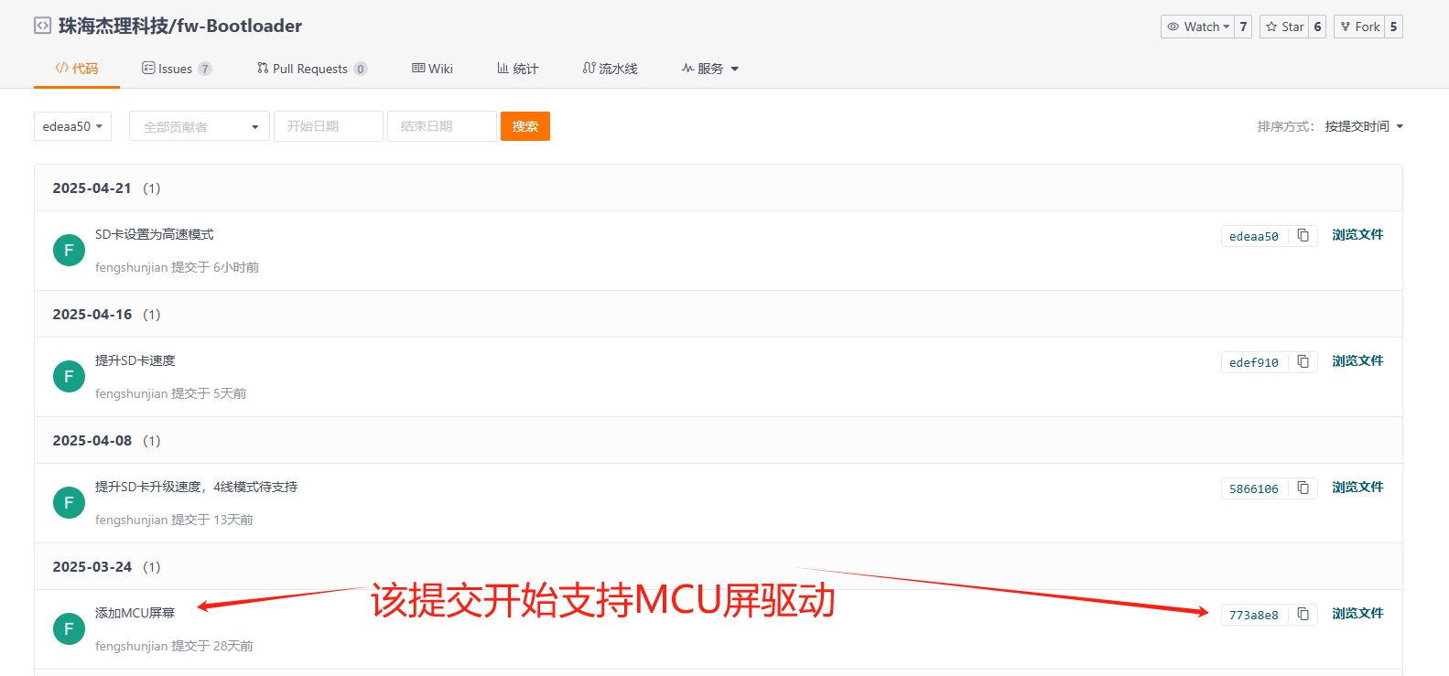This screenshot has width=1449, height=676.
Task: Click fengshunjian avatar on SD卡设置为高速模式 commit
Action: 69,251
